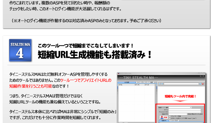Click the subheading このツール一つで短縮までこなしてしまいます！
This screenshot has width=213, height=123.
tap(86, 46)
